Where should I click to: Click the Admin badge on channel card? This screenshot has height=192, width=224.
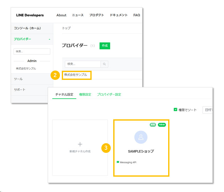click(162, 125)
